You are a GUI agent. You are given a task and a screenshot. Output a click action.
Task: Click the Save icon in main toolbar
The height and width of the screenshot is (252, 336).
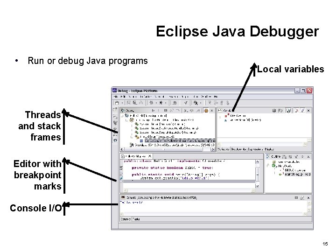coord(129,103)
